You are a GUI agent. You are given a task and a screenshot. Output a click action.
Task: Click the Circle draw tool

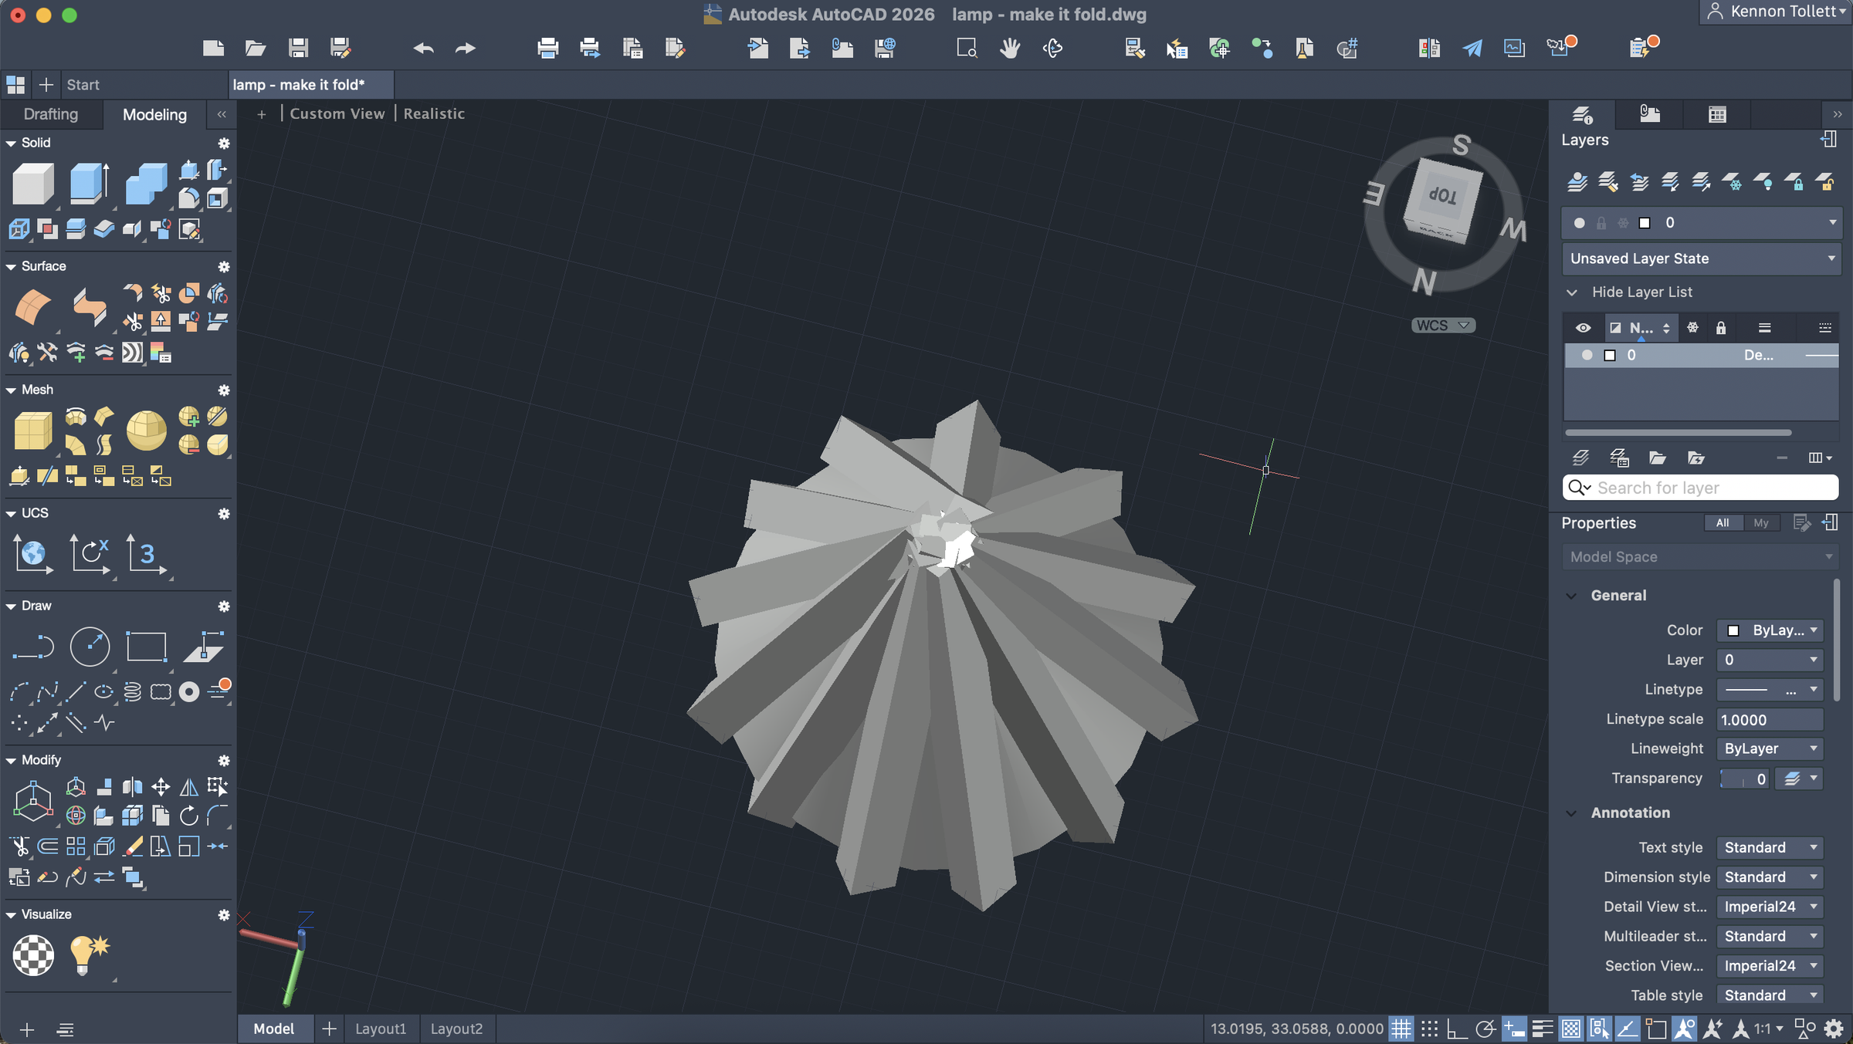tap(90, 647)
